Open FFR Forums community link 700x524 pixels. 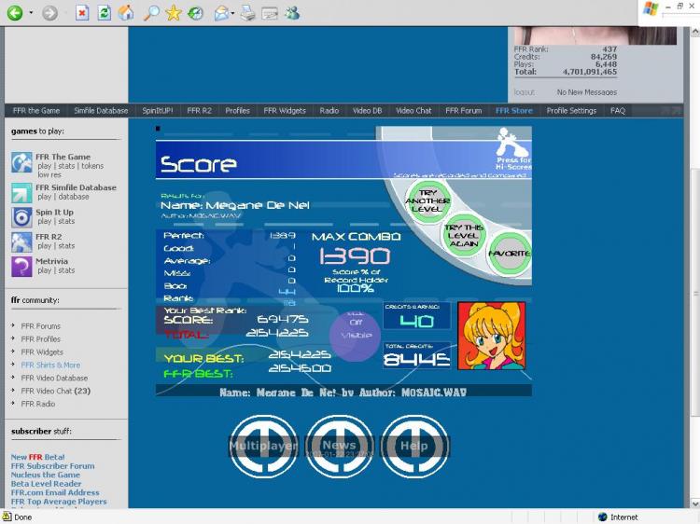point(41,326)
